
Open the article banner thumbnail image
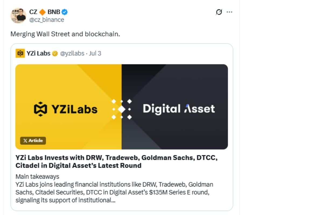click(122, 107)
